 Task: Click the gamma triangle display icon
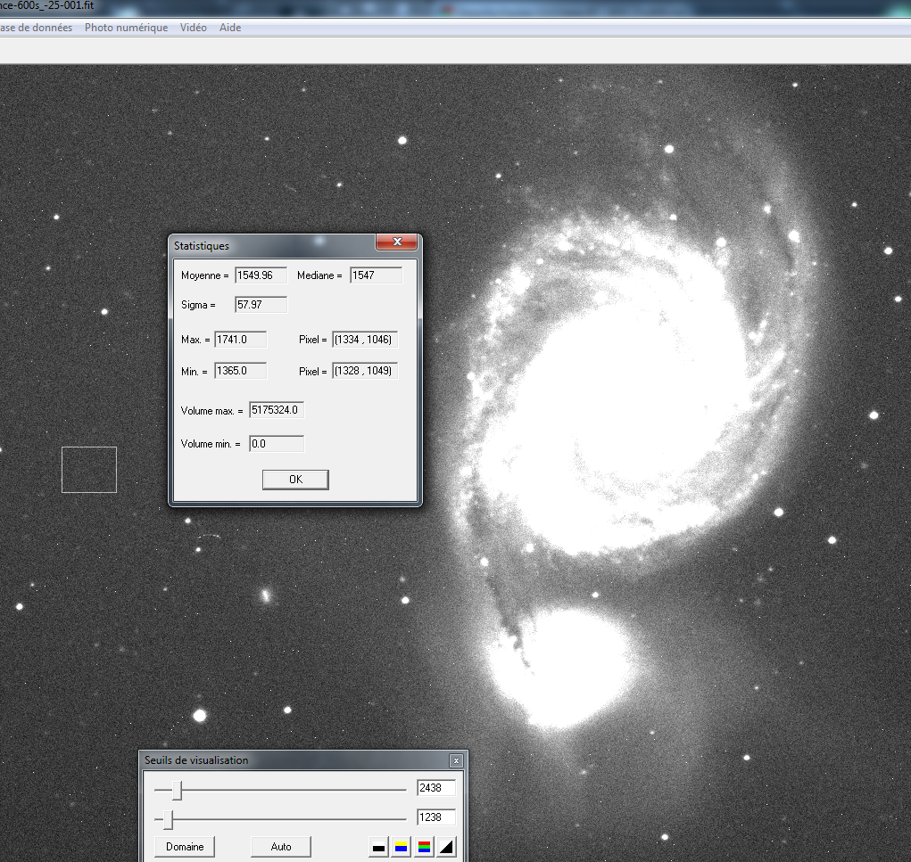tap(446, 846)
